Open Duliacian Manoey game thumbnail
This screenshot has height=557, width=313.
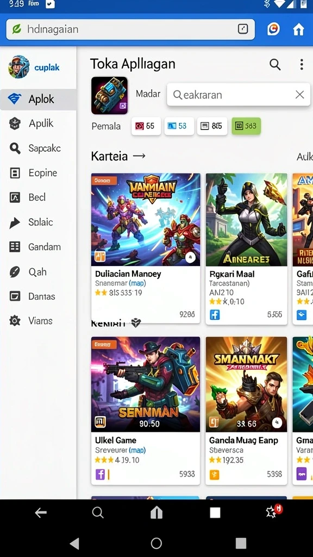click(146, 220)
